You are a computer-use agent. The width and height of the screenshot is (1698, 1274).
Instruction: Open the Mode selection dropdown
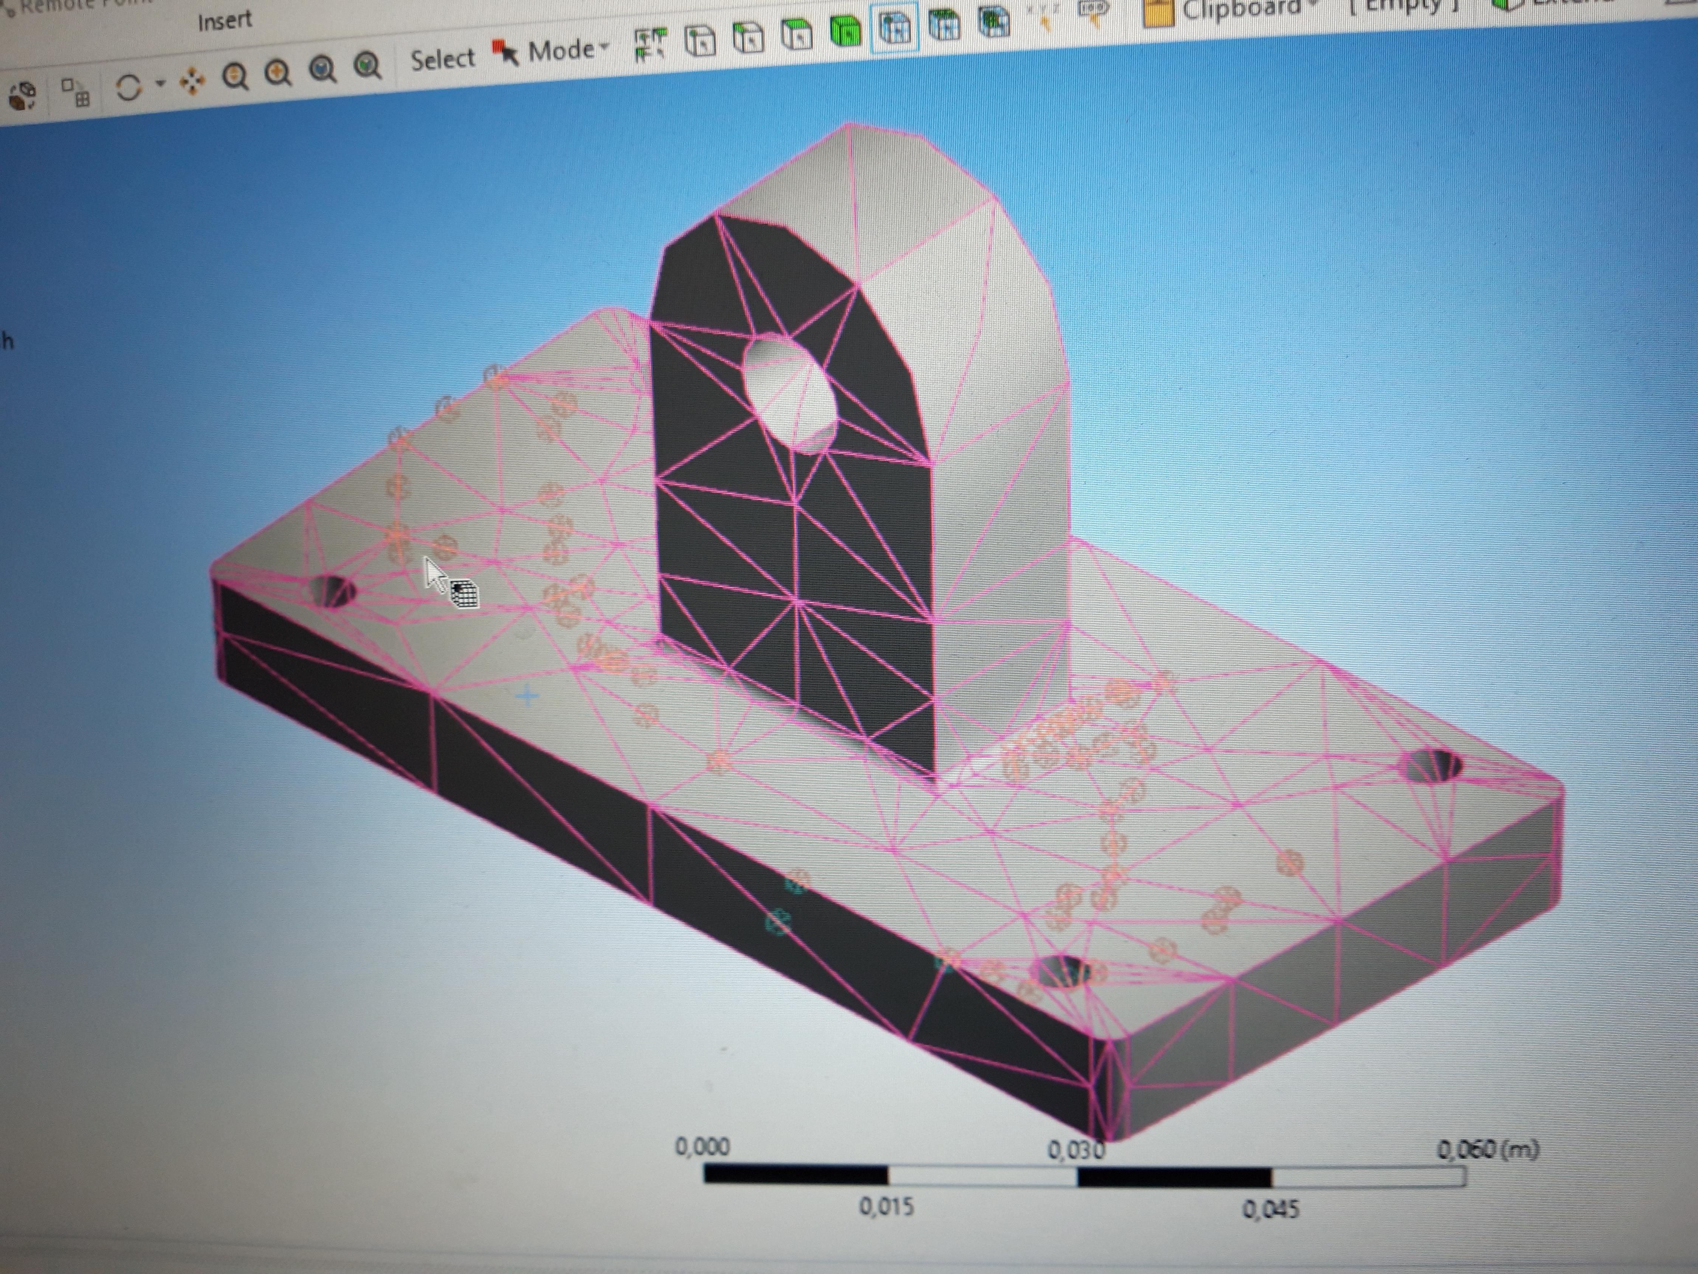pyautogui.click(x=568, y=51)
